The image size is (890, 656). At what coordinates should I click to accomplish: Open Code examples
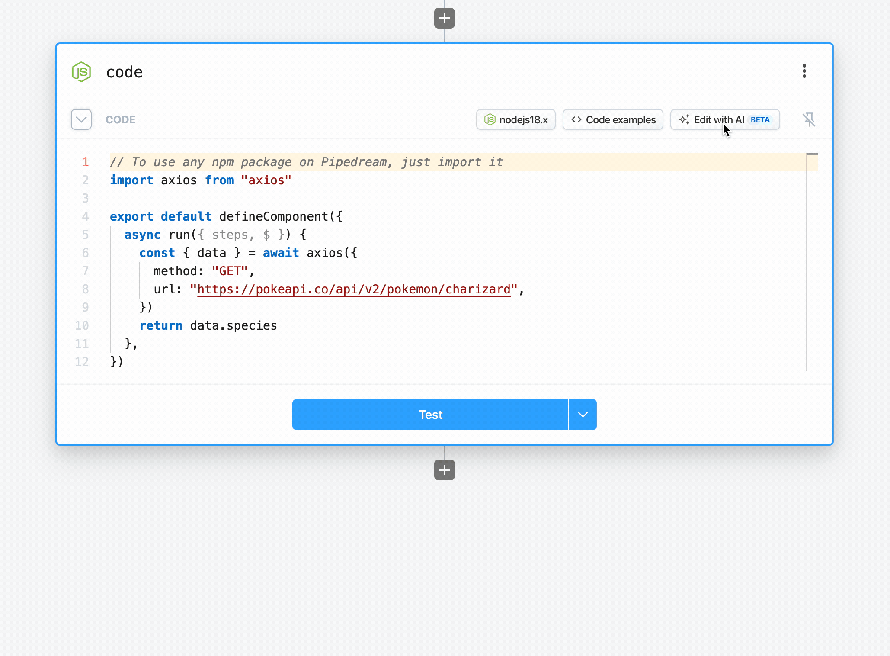(x=613, y=119)
